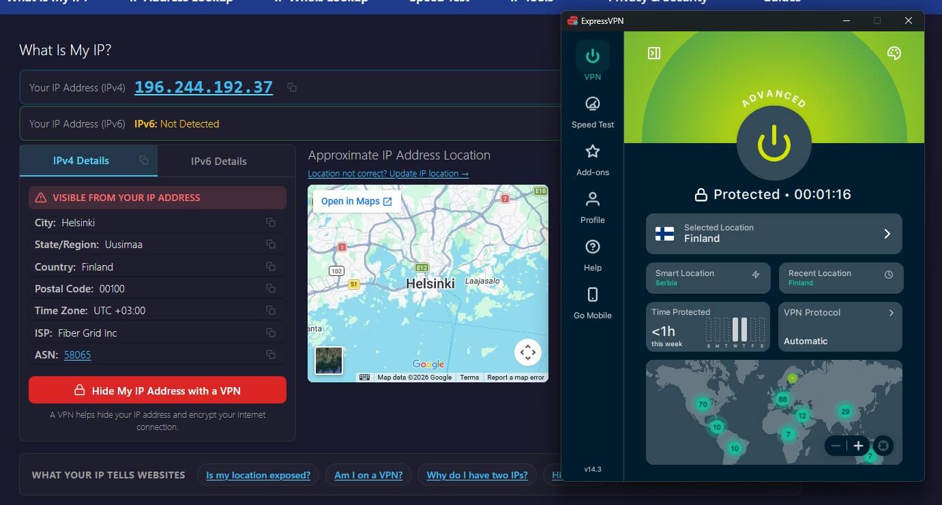Connect to Recent Location Finland
Image resolution: width=942 pixels, height=505 pixels.
841,278
